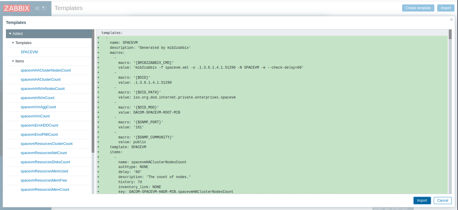Select spacevmVmCount item
The height and width of the screenshot is (210, 458).
point(35,116)
